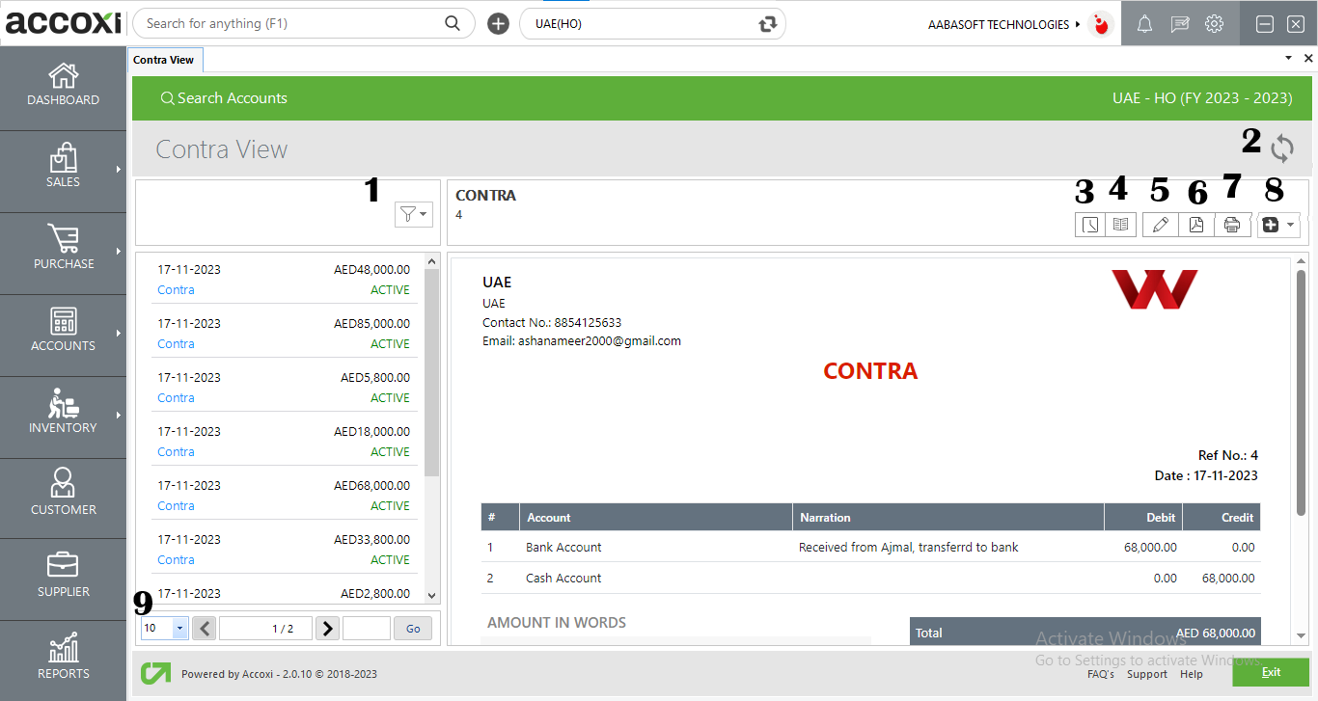Viewport: 1318px width, 701px height.
Task: Go to next page with right arrow
Action: [327, 628]
